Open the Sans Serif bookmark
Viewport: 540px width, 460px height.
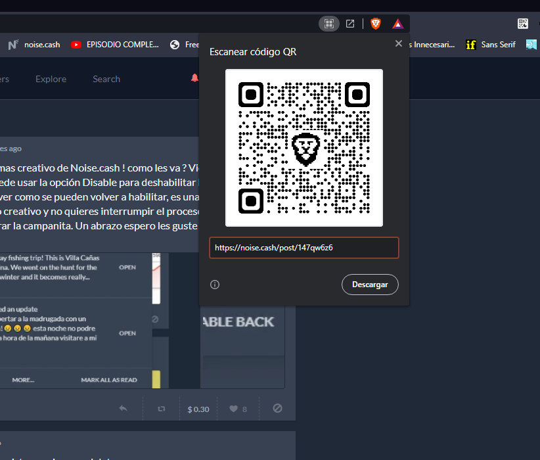click(x=491, y=45)
